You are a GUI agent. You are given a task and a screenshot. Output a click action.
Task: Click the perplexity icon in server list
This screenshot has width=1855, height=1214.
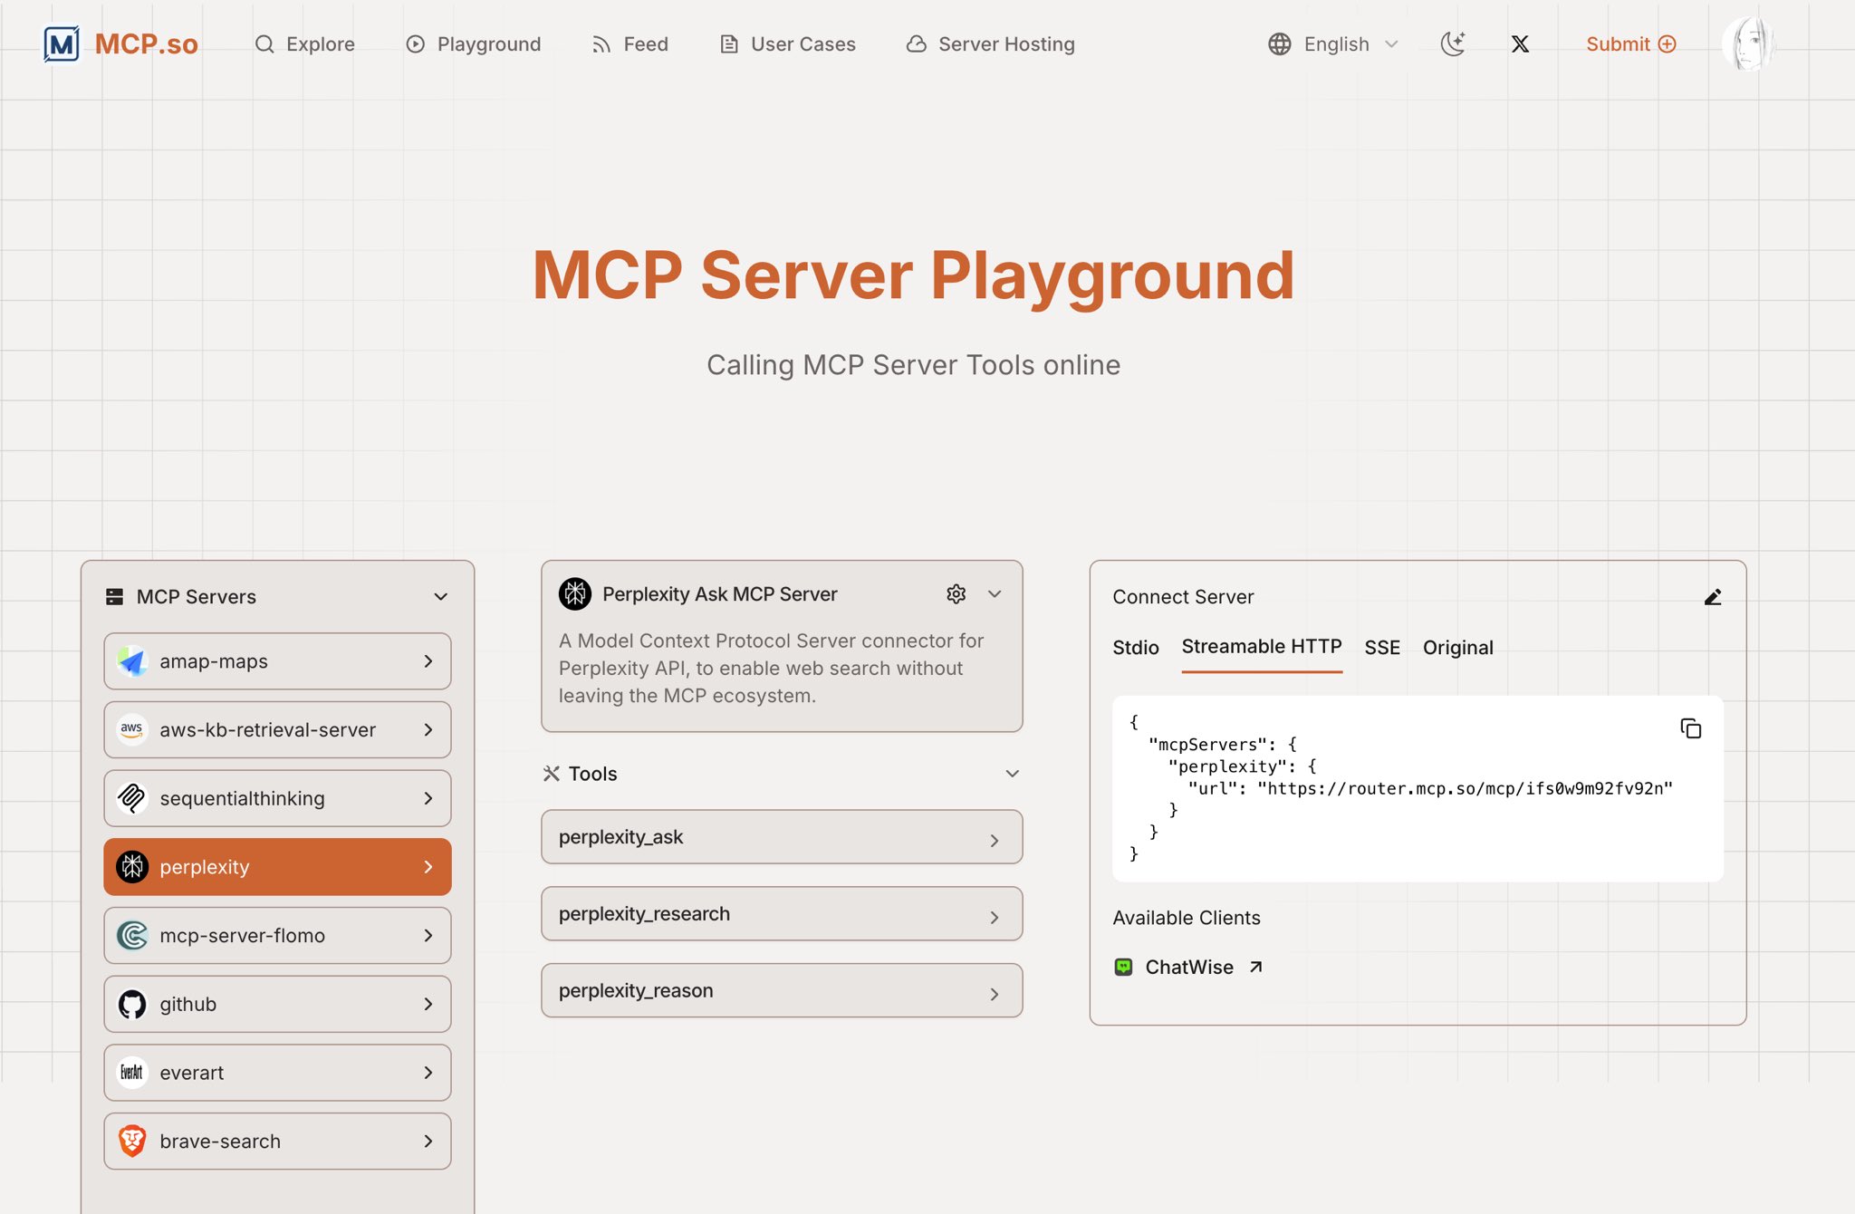coord(132,867)
